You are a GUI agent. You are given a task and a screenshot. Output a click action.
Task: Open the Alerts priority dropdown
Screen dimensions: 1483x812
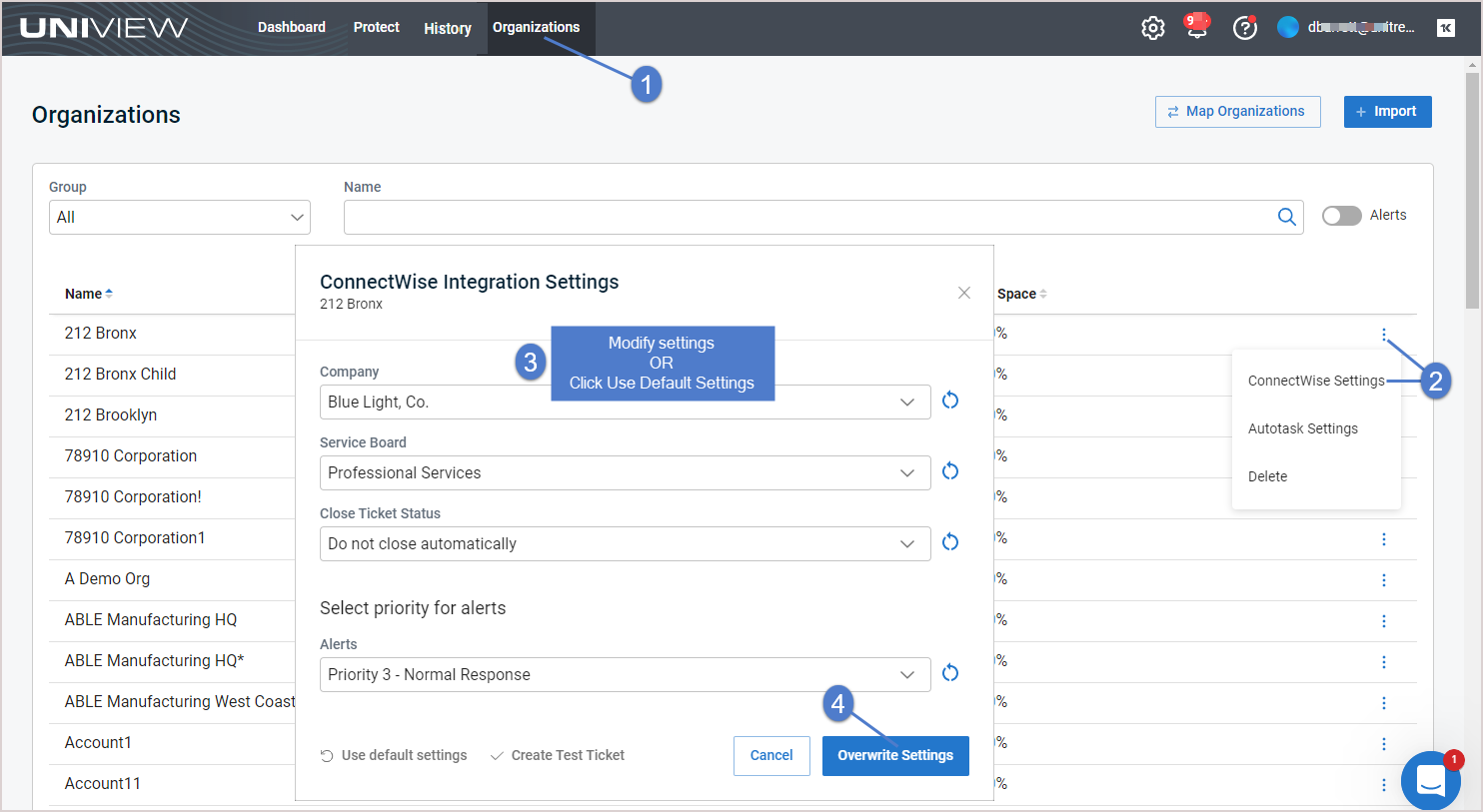tap(626, 674)
